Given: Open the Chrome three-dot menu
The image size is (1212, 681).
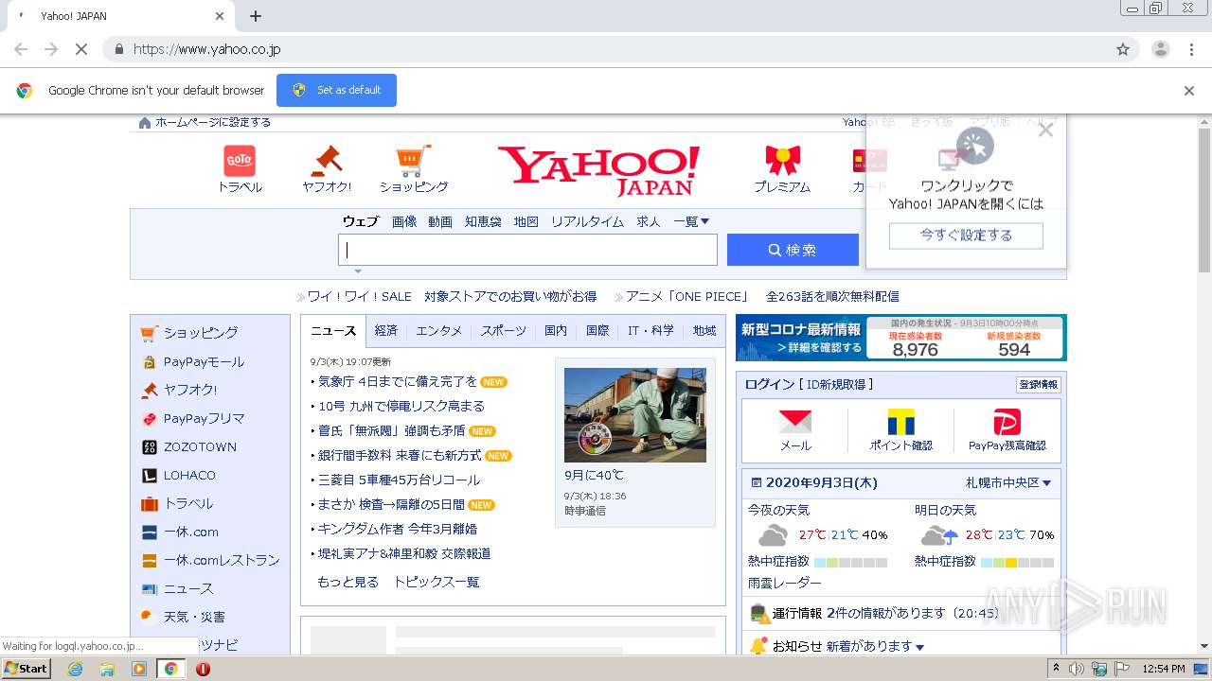Looking at the screenshot, I should [x=1192, y=49].
